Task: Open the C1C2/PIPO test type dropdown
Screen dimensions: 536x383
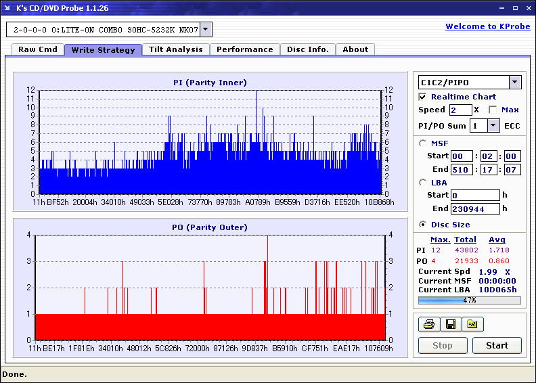Action: click(514, 83)
